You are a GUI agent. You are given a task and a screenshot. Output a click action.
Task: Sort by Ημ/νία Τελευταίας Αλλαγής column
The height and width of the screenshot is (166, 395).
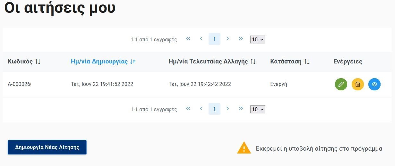pos(212,62)
